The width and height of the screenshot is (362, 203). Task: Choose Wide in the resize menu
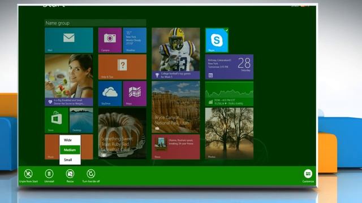click(x=70, y=140)
